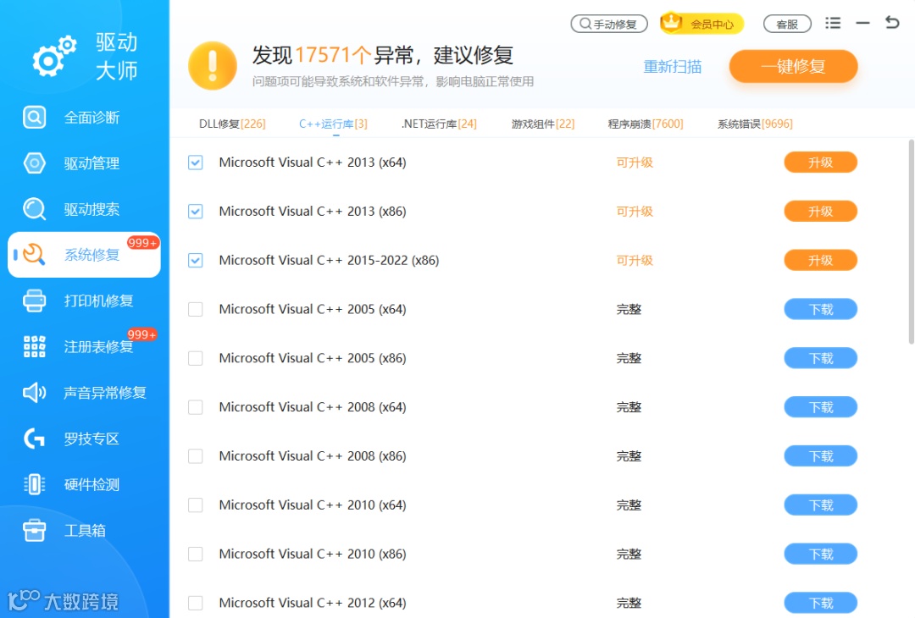
Task: Click the back arrow icon at top right
Action: tap(892, 23)
